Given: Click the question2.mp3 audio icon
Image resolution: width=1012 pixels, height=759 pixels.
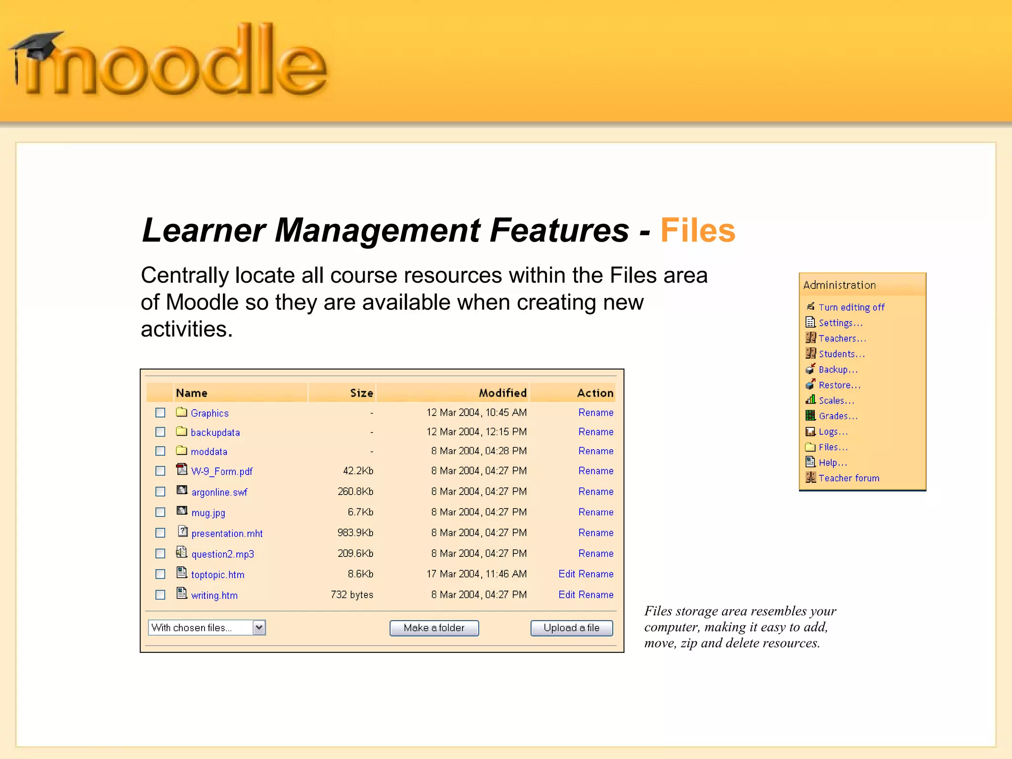Looking at the screenshot, I should [182, 552].
